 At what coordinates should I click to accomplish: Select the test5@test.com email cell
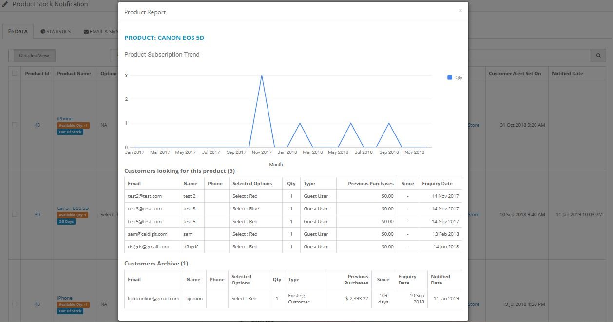click(152, 222)
